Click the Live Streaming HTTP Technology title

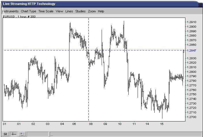pos(29,4)
